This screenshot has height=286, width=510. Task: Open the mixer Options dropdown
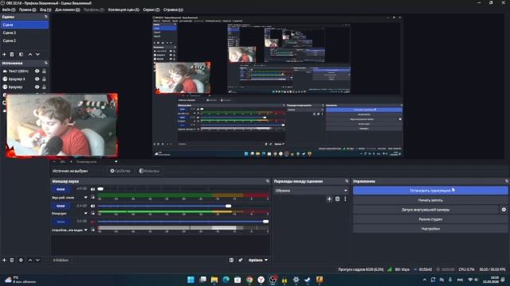point(258,260)
